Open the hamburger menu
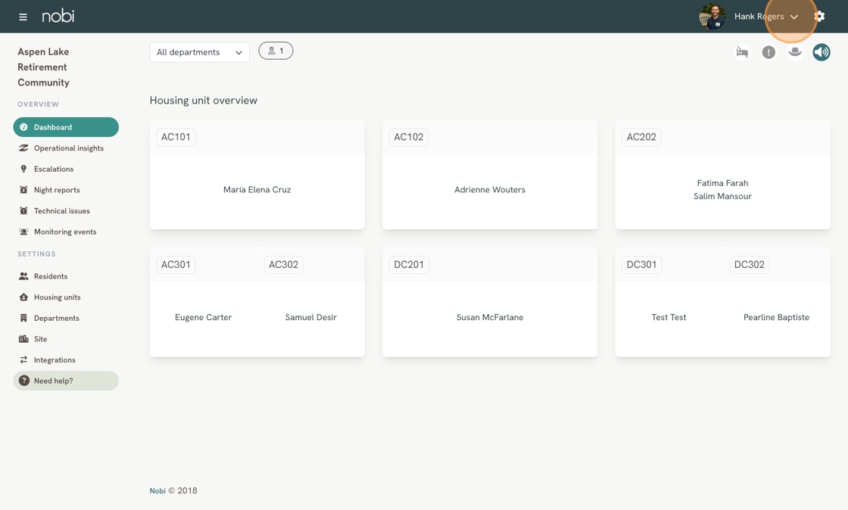The width and height of the screenshot is (848, 510). (23, 17)
